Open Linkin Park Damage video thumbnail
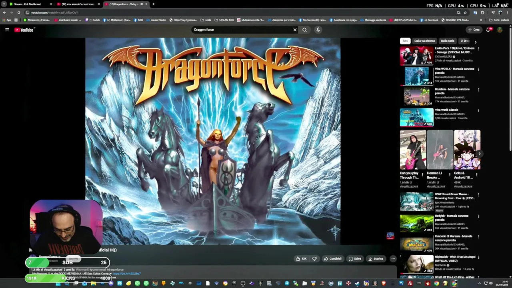The height and width of the screenshot is (288, 512). 416,56
